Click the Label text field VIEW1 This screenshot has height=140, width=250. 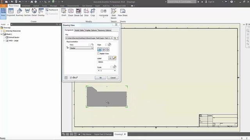coord(107,62)
